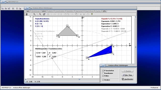Viewport: 161px width, 90px height.
Task: Open the Transformation menu
Action: 60,11
